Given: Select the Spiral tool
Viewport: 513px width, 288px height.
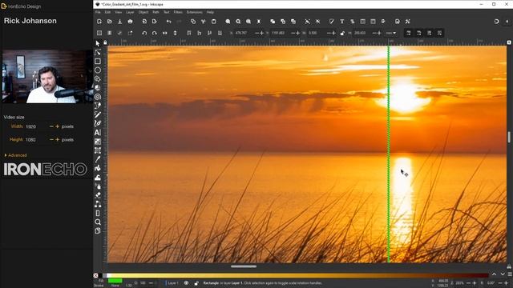Looking at the screenshot, I should [x=98, y=97].
